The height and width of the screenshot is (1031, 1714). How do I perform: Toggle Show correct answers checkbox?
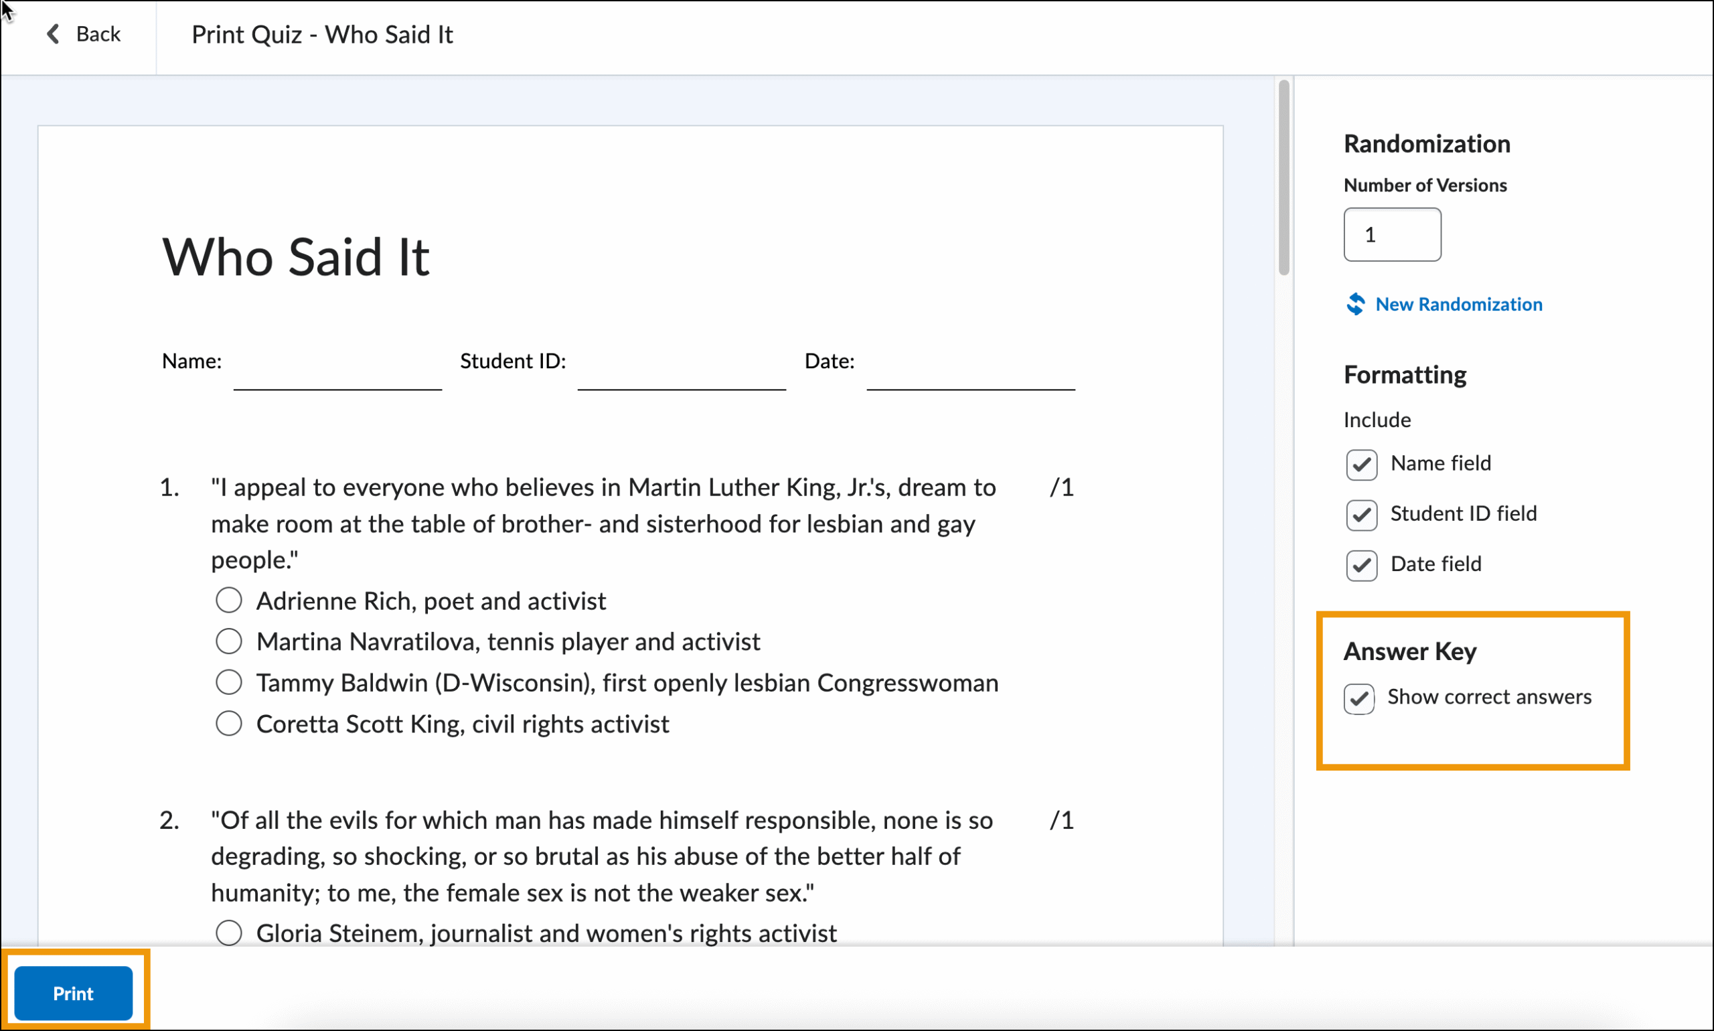(1358, 698)
